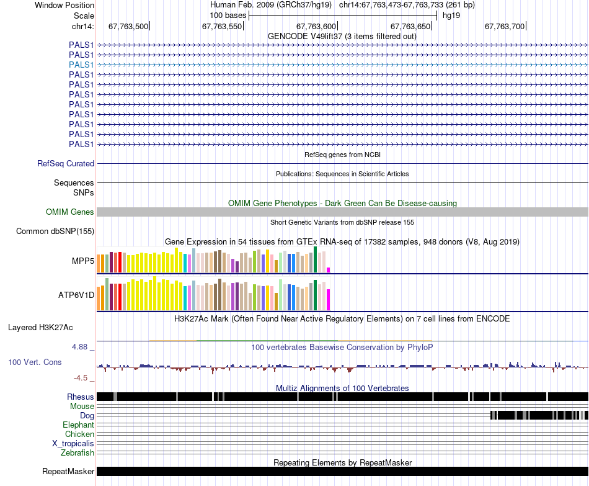Image resolution: width=589 pixels, height=486 pixels.
Task: Click the 100 Vert. Cons label
Action: (35, 362)
